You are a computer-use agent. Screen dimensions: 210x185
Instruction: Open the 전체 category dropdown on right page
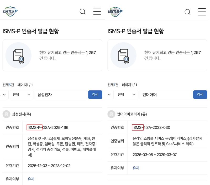[127, 95]
